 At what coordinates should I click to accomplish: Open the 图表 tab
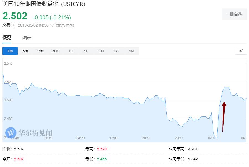coord(27,38)
